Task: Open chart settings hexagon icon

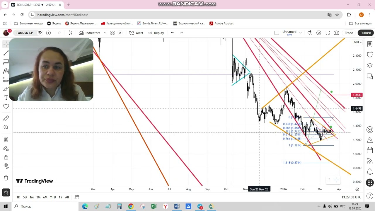Action: pyautogui.click(x=319, y=33)
